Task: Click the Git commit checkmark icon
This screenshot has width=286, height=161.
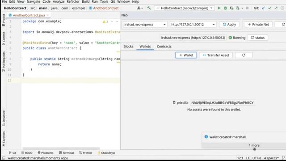Action: [270, 8]
